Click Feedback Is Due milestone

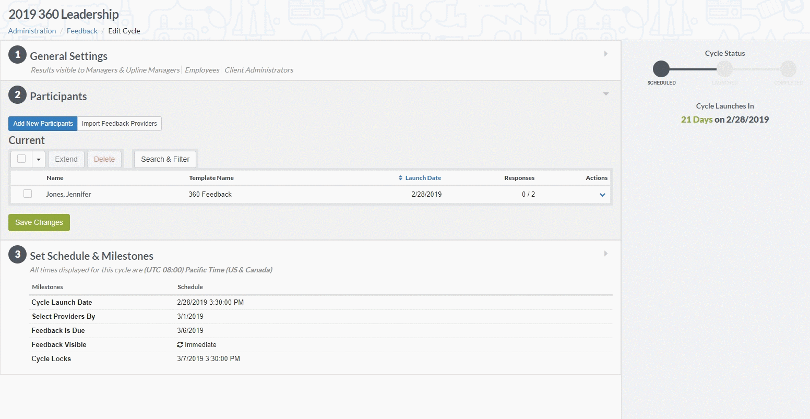click(x=58, y=330)
